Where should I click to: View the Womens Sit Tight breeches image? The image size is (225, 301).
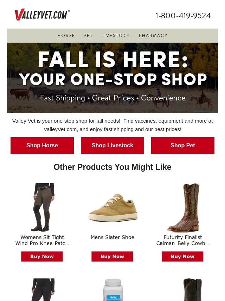(x=42, y=207)
